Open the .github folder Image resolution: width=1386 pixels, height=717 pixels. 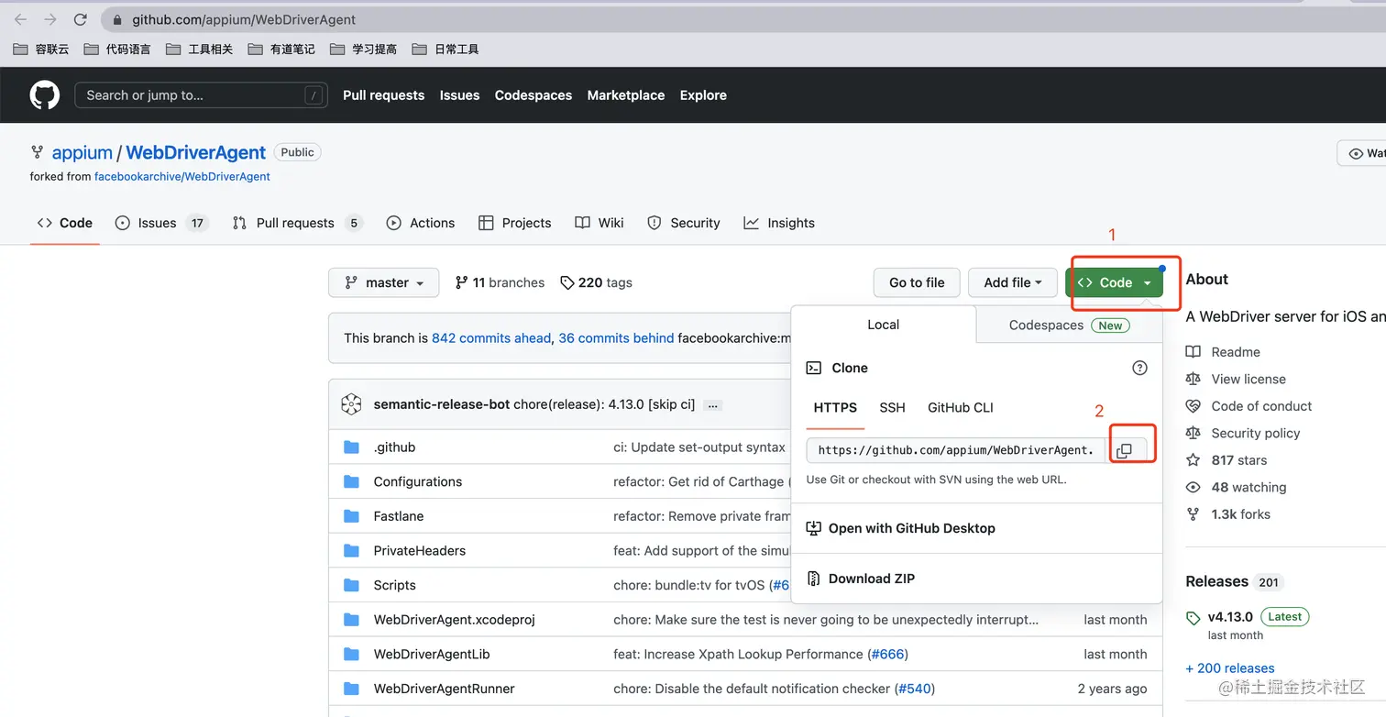point(394,447)
